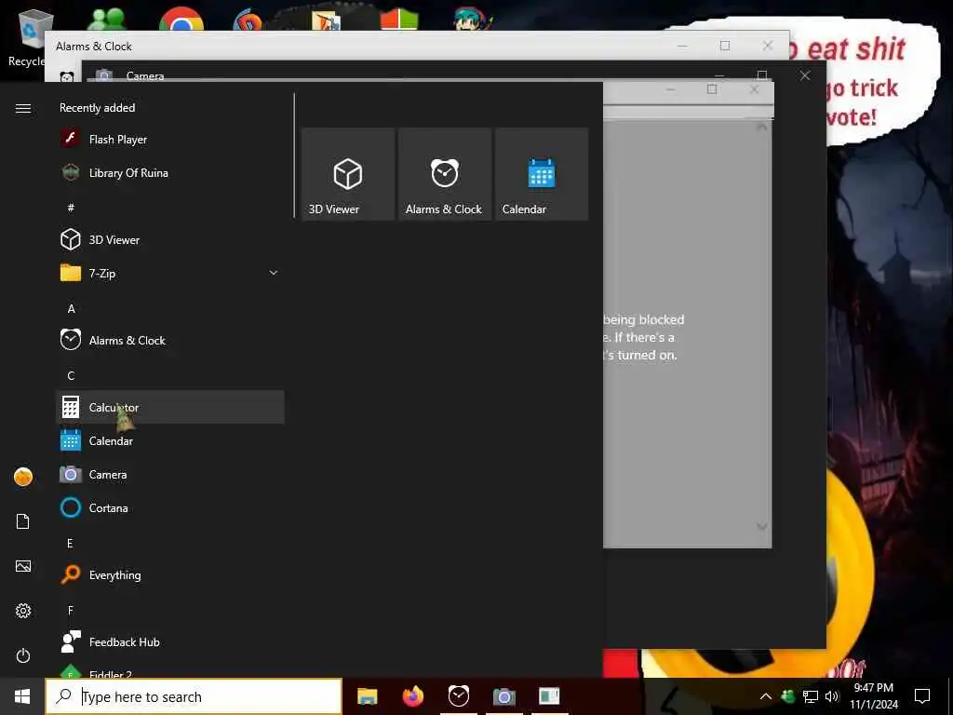Open Feedback Hub from the list
The image size is (953, 715).
click(169, 641)
